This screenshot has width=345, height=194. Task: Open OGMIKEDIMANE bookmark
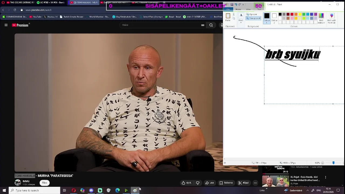click(x=15, y=17)
